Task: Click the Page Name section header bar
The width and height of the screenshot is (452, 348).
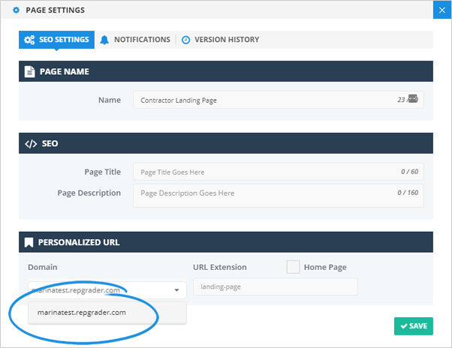Action: point(225,71)
